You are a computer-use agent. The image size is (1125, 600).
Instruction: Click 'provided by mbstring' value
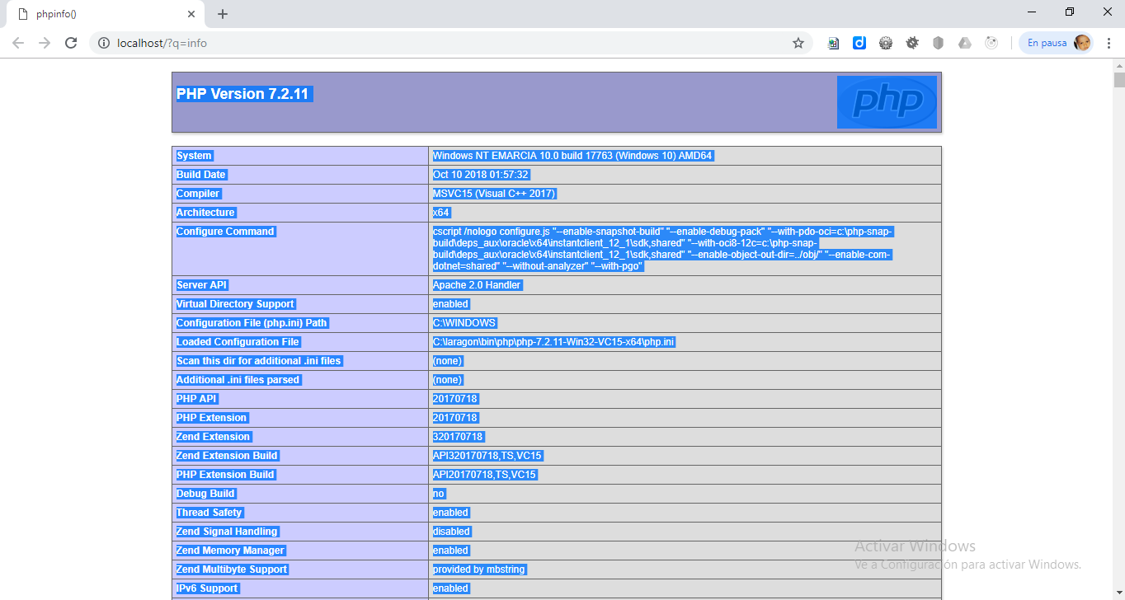[x=478, y=570]
